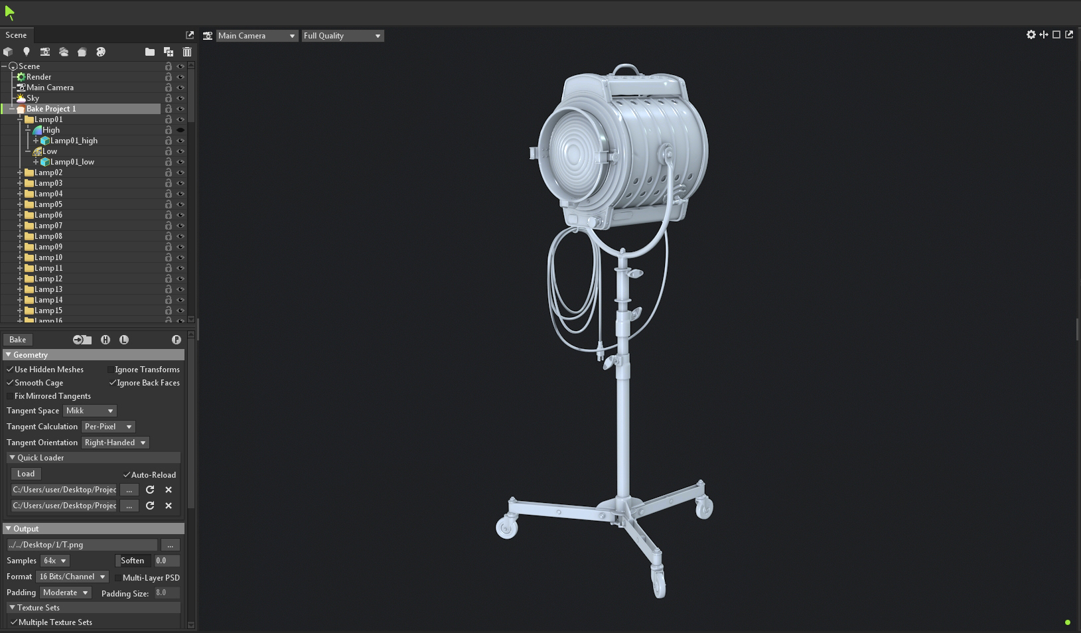The image size is (1081, 633).
Task: Browse for the second Quick Loader file path
Action: 129,506
